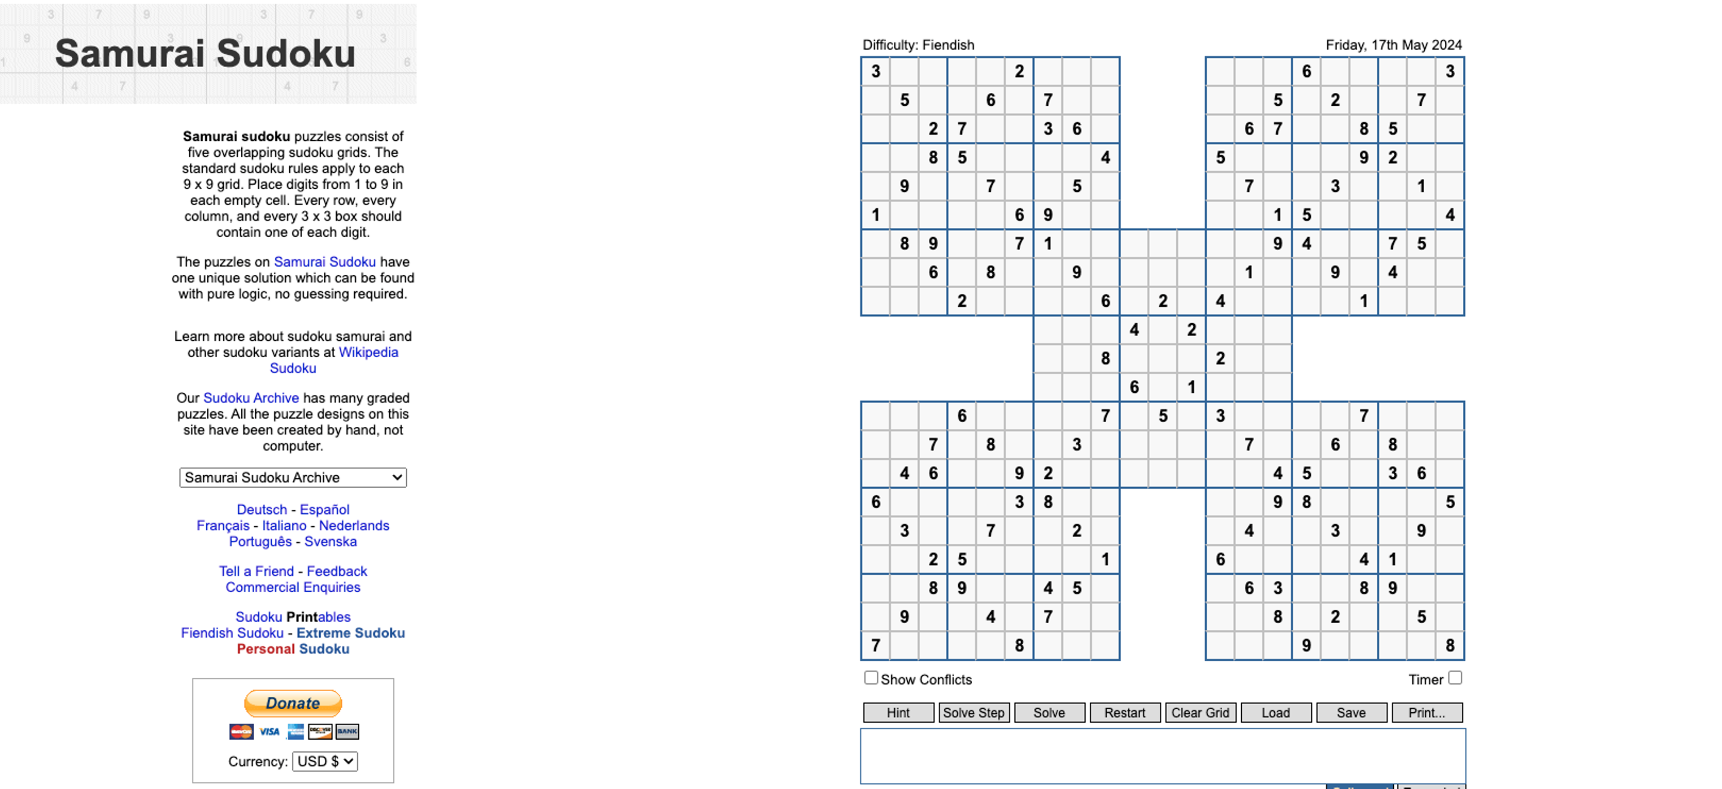Enable the Show Conflicts checkbox
Screen dimensions: 1722x789
click(871, 678)
